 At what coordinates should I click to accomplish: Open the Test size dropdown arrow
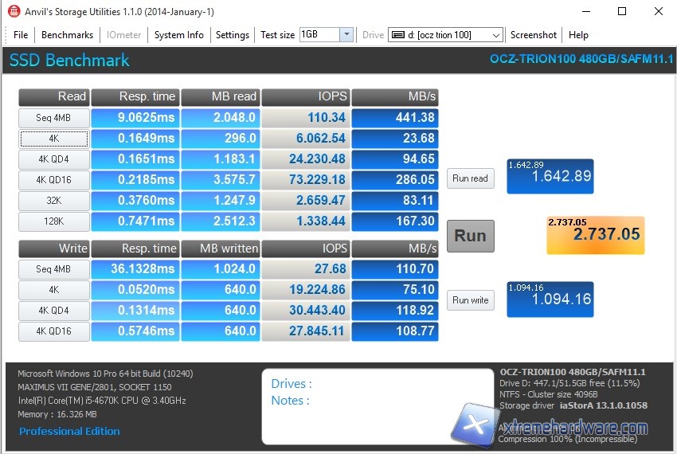[x=346, y=35]
